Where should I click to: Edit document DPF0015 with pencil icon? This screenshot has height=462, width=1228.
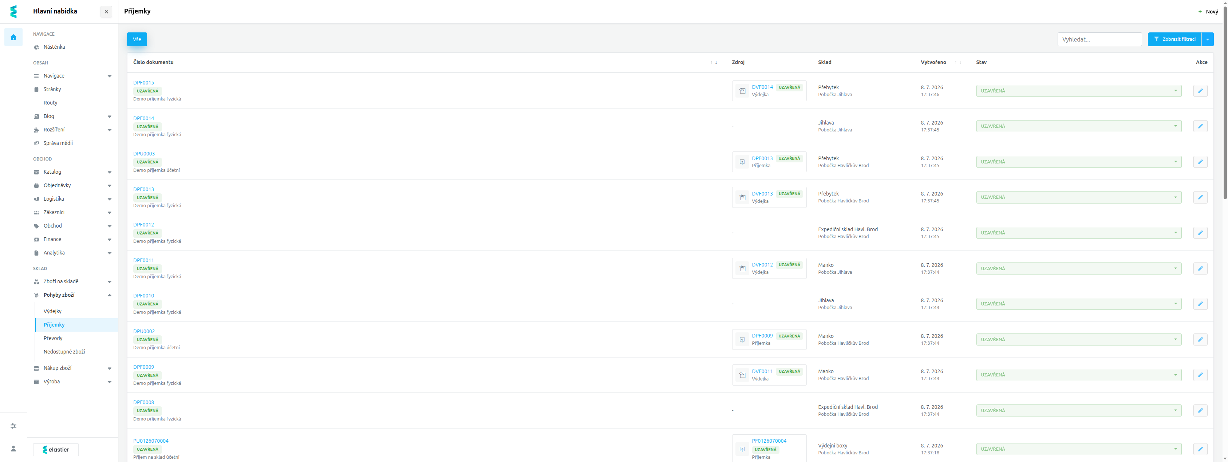(1200, 91)
